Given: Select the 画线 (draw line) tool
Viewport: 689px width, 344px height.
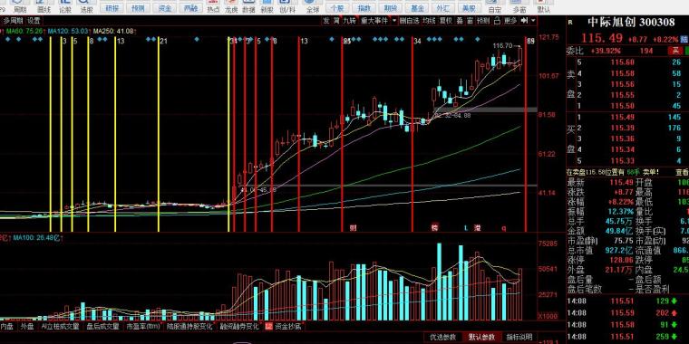Looking at the screenshot, I should pyautogui.click(x=44, y=6).
